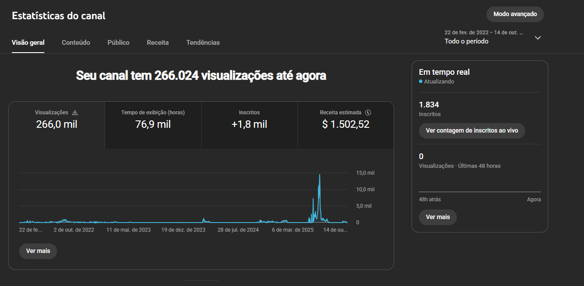
Task: Click the Modo avançado button
Action: pyautogui.click(x=515, y=14)
